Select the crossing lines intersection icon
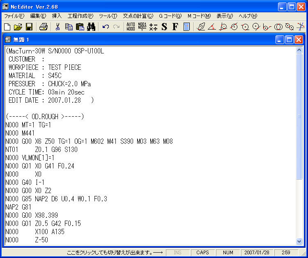The height and width of the screenshot is (258, 308). [300, 27]
